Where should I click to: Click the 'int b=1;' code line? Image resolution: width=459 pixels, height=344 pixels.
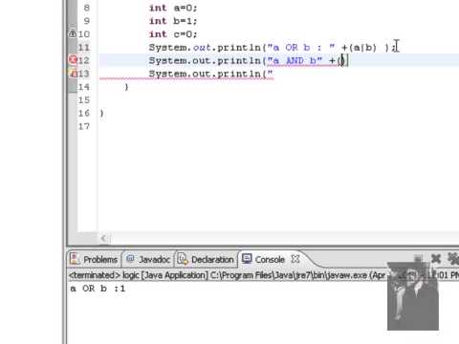(x=173, y=21)
